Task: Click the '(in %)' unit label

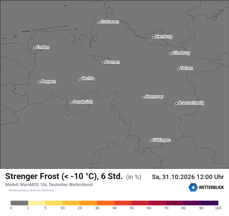Action: pos(134,177)
